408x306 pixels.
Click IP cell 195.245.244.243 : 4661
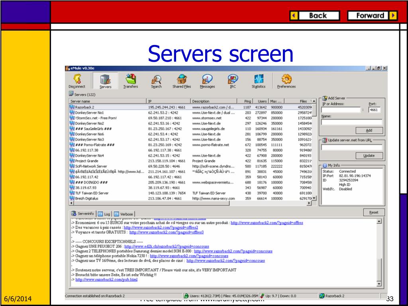click(167, 107)
